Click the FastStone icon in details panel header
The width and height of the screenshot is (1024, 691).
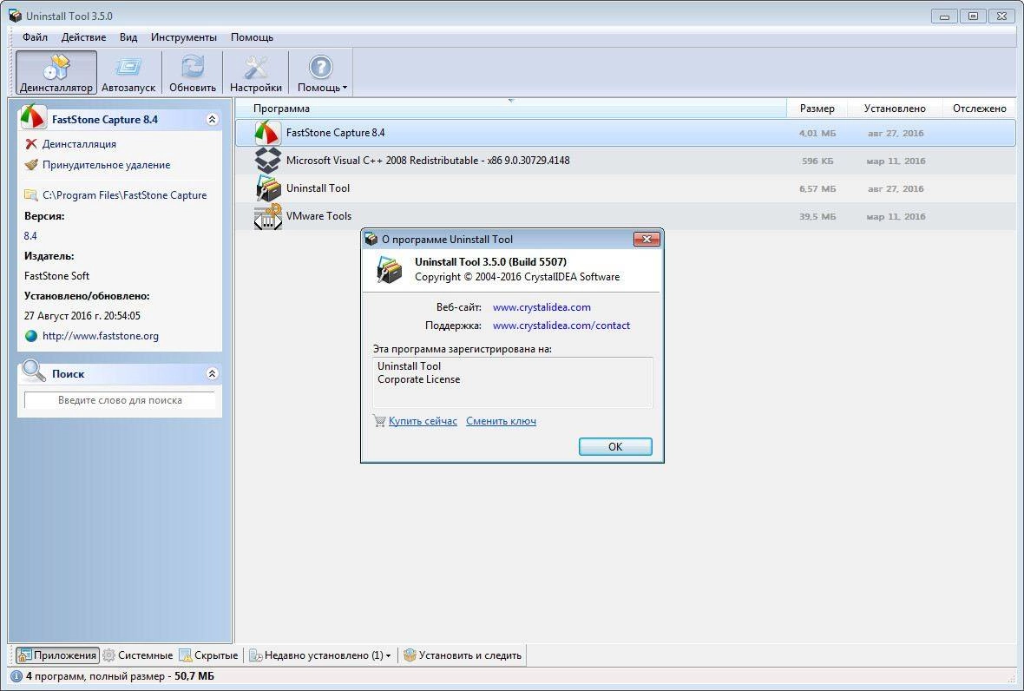point(33,117)
